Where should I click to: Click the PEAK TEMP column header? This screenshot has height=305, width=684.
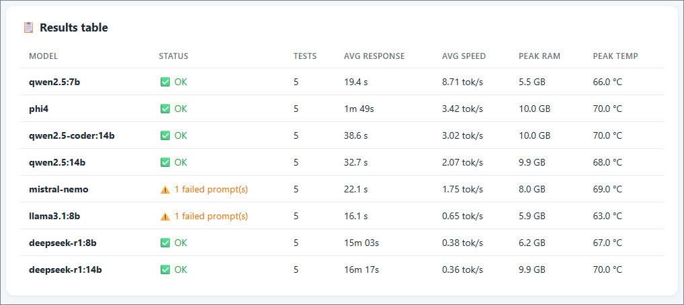pos(615,56)
